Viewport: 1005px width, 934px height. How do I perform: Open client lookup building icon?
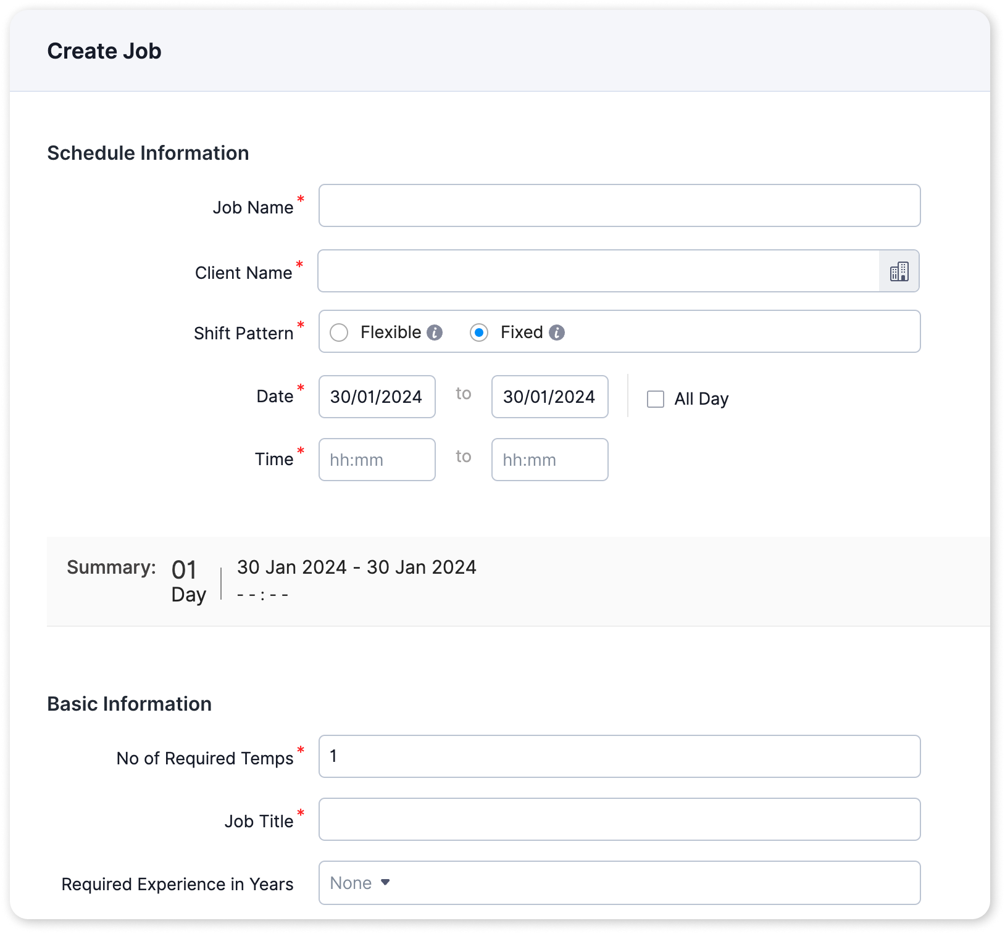pyautogui.click(x=899, y=271)
